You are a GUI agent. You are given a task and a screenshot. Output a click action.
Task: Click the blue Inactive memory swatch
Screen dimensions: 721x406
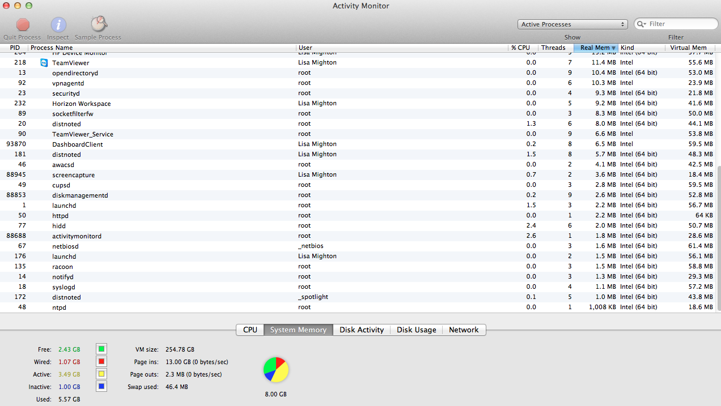(101, 387)
